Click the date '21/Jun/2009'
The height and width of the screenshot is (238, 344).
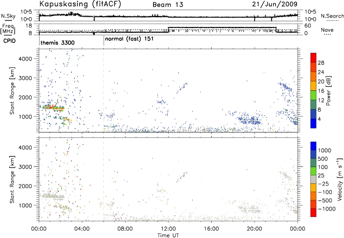click(x=275, y=4)
